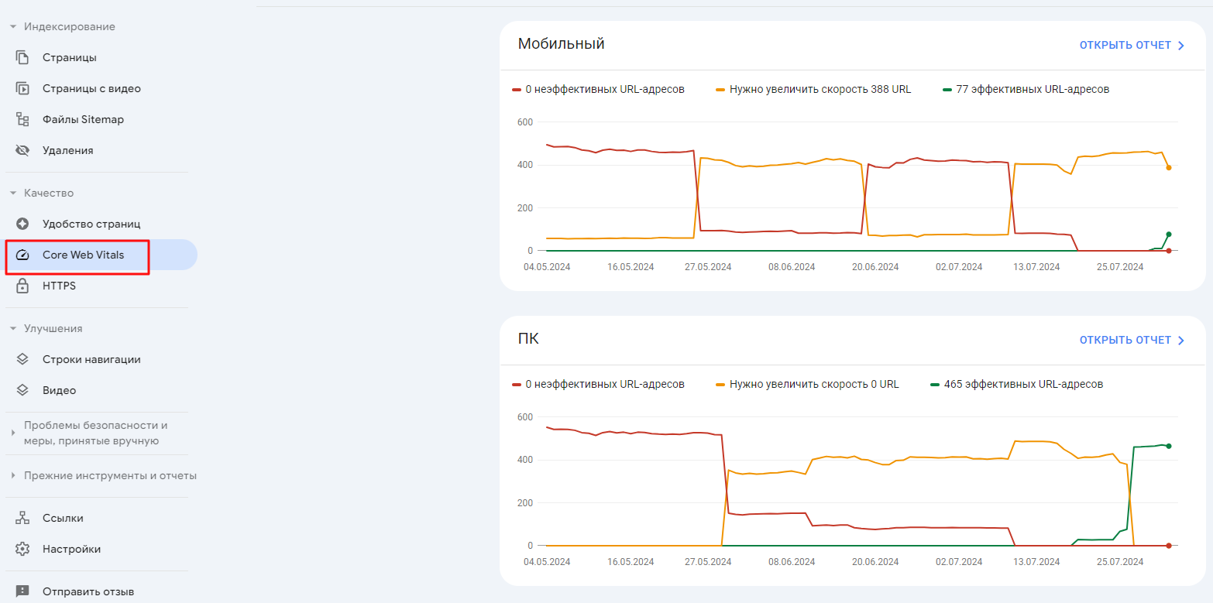
Task: Collapse the Качество section
Action: (12, 193)
